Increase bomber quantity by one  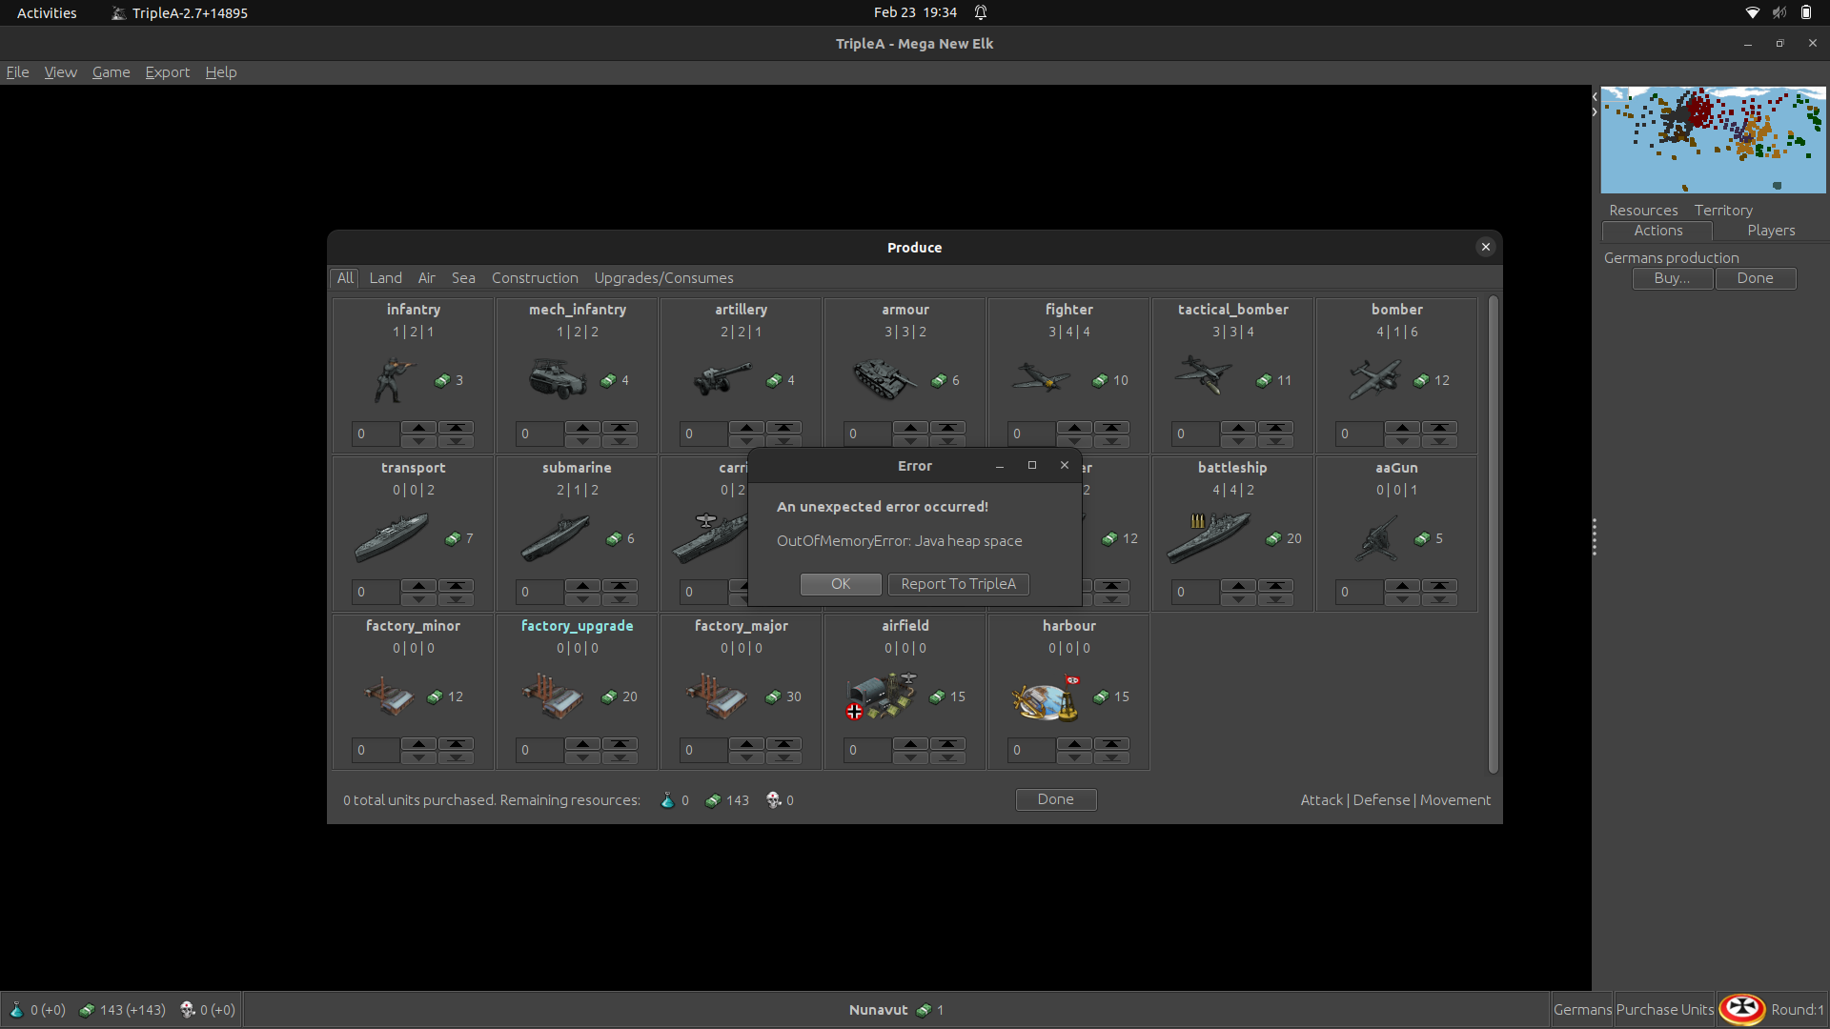coord(1402,428)
